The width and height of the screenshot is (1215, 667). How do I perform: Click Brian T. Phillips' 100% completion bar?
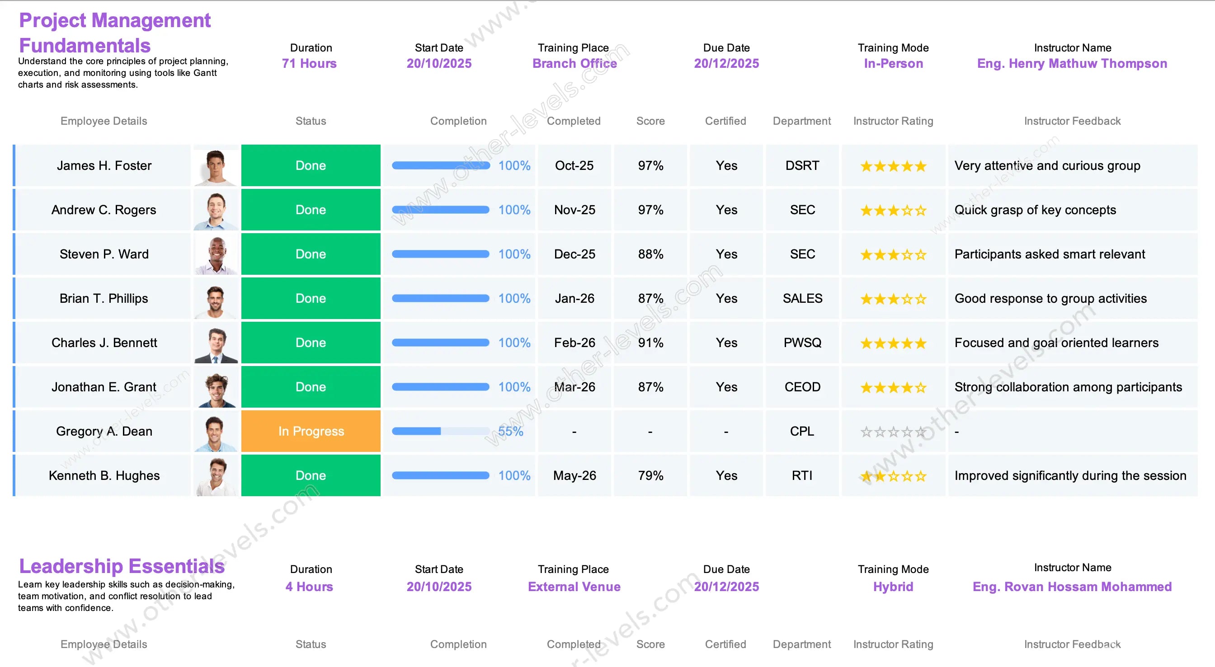[x=441, y=299]
